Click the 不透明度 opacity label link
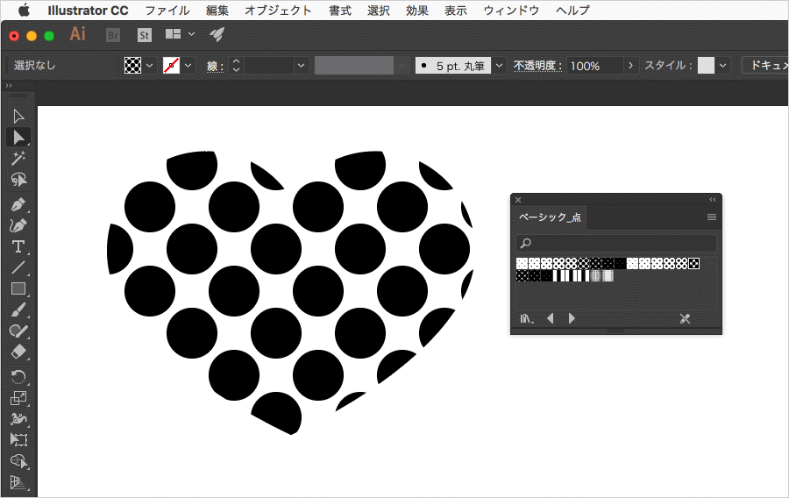789x498 pixels. (537, 66)
